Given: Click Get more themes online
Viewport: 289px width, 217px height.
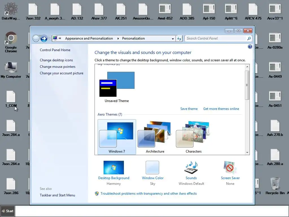Looking at the screenshot, I should [221, 109].
